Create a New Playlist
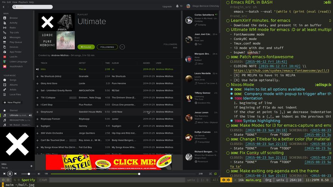Image resolution: width=333 pixels, height=187 pixels. [12, 102]
